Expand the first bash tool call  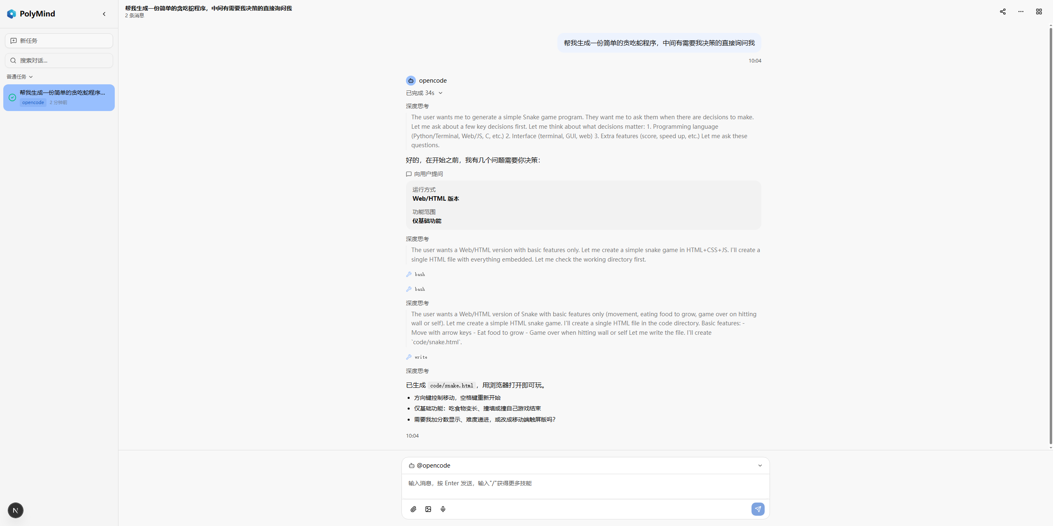pos(415,274)
